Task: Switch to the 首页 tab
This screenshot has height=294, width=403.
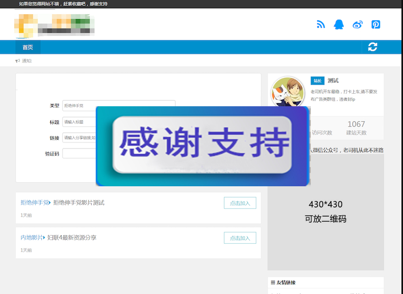Action: tap(27, 47)
